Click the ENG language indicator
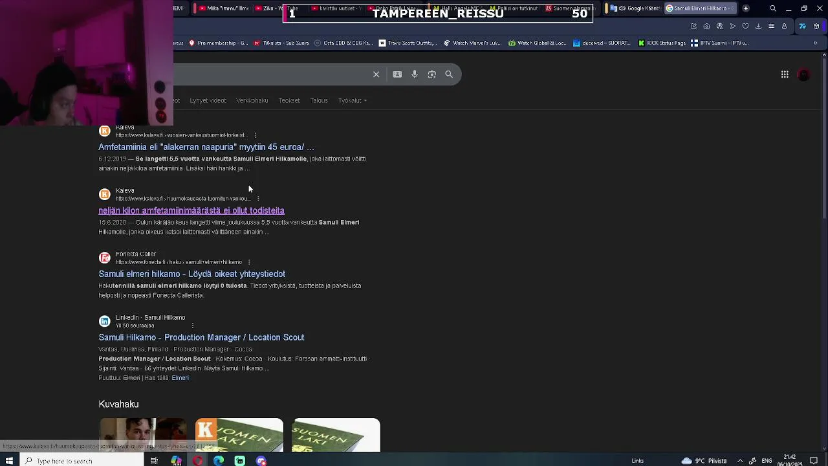Viewport: 828px width, 466px height. click(x=767, y=461)
